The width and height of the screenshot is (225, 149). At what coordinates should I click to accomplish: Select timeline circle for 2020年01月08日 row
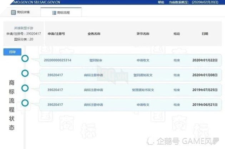[25, 73]
